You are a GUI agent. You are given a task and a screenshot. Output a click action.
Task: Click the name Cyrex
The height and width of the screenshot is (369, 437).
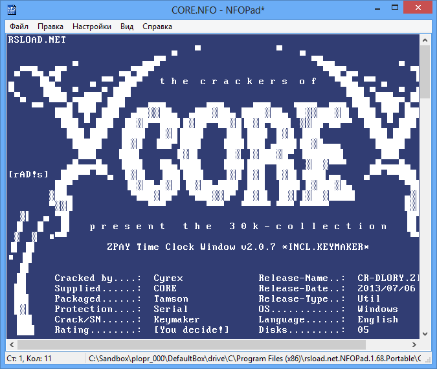point(168,278)
